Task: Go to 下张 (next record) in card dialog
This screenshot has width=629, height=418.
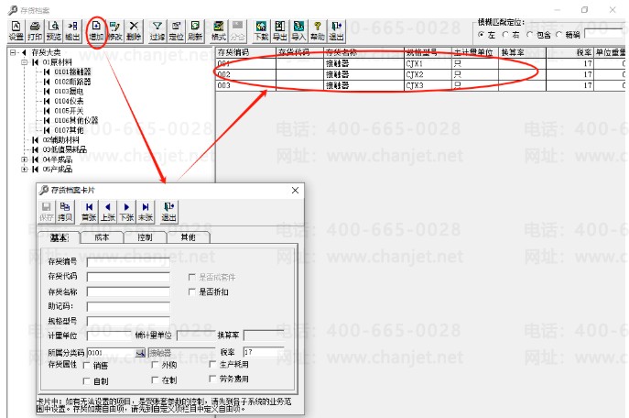Action: [x=126, y=212]
